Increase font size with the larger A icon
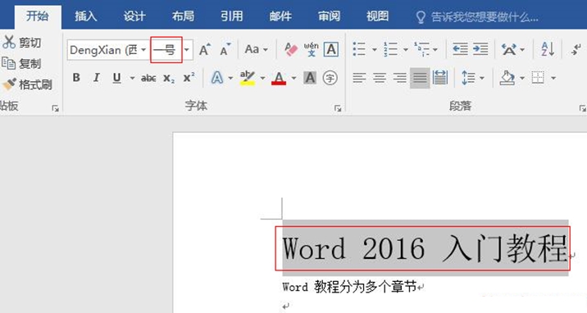Screen dimensions: 587x313 point(205,49)
